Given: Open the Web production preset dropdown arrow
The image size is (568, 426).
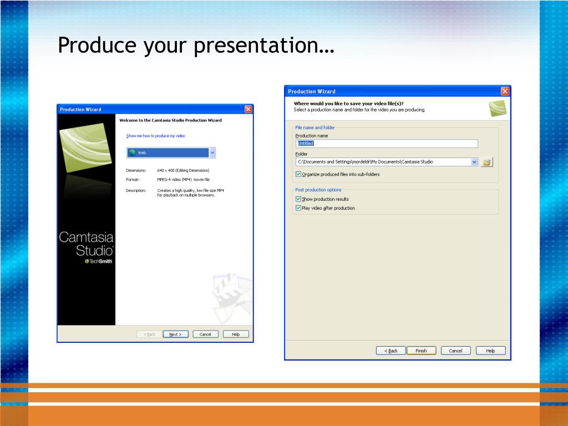Looking at the screenshot, I should tap(212, 153).
